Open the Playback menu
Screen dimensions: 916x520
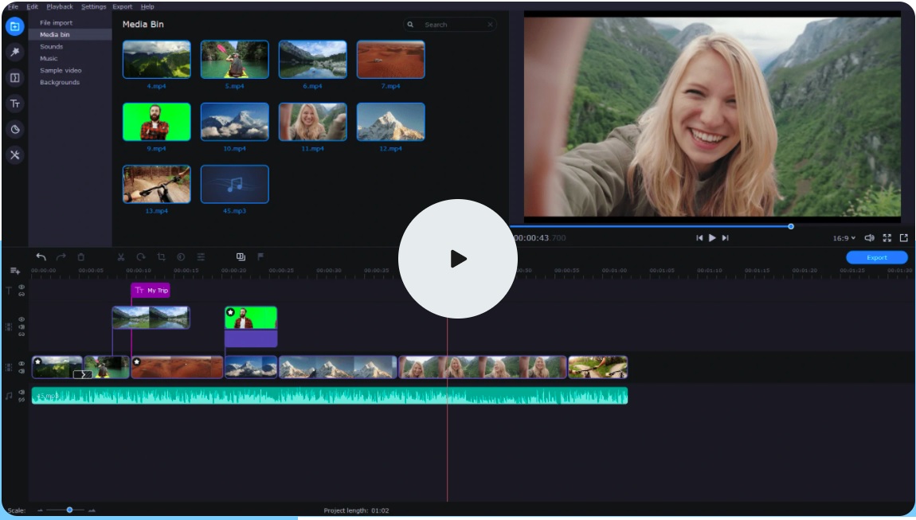click(60, 6)
